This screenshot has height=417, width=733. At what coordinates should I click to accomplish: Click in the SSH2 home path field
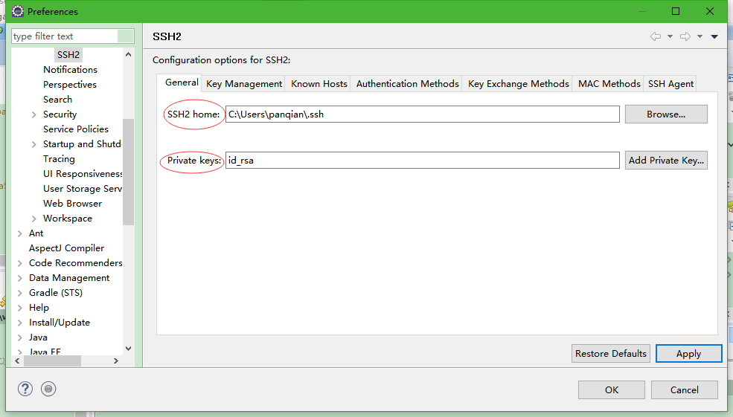(x=422, y=114)
